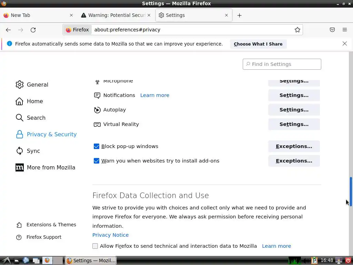Open the Privacy Notice link
The height and width of the screenshot is (265, 353).
[x=111, y=235]
